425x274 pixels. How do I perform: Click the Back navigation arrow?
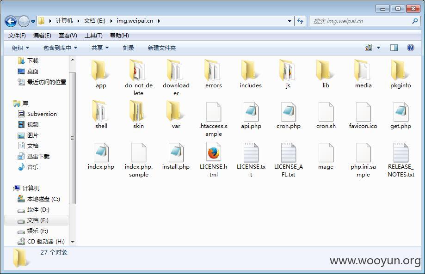click(11, 21)
